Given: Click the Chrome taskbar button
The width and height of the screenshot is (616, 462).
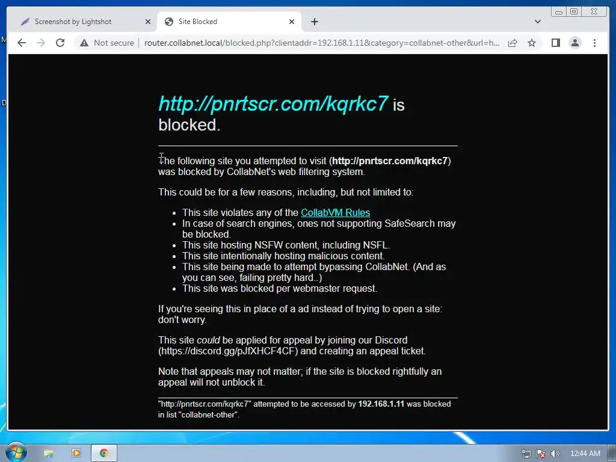Looking at the screenshot, I should point(103,454).
